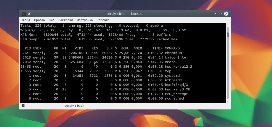Viewport: 272px width, 127px height.
Task: Click the terminal scrollbar down arrow
Action: click(228, 101)
